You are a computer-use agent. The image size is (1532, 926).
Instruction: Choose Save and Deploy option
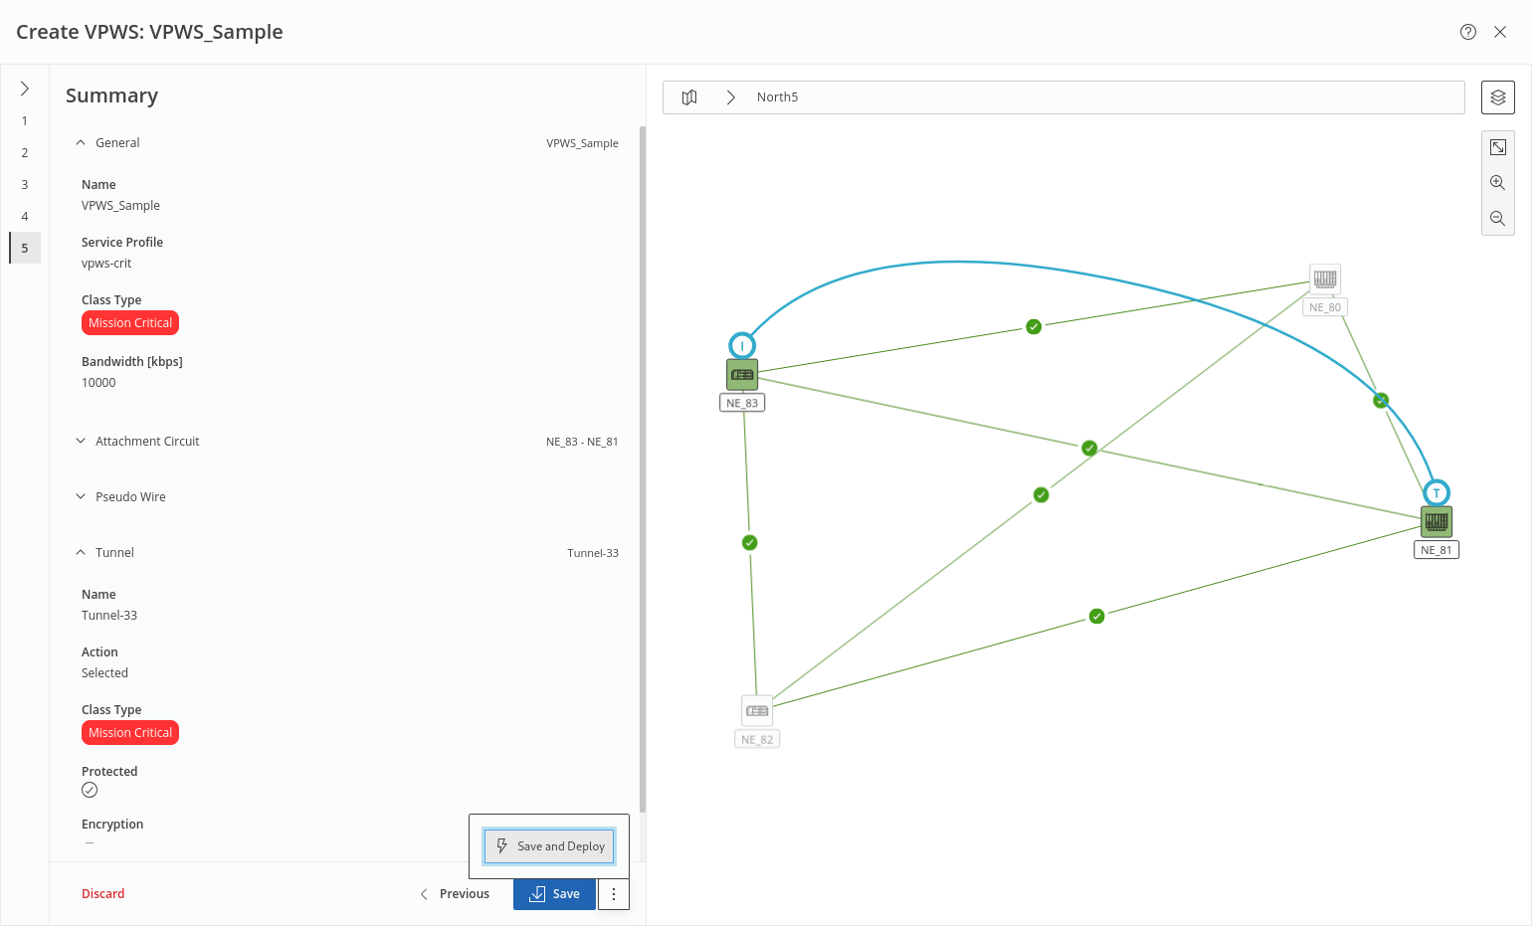tap(549, 846)
